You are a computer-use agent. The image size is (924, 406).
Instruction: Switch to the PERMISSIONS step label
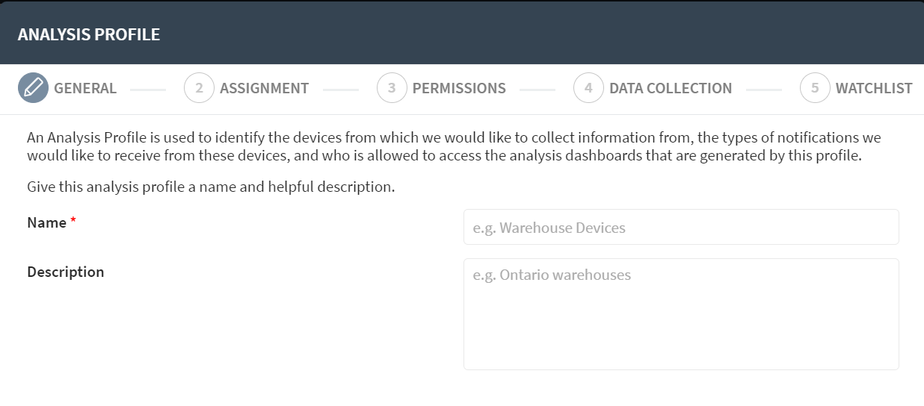[x=459, y=88]
